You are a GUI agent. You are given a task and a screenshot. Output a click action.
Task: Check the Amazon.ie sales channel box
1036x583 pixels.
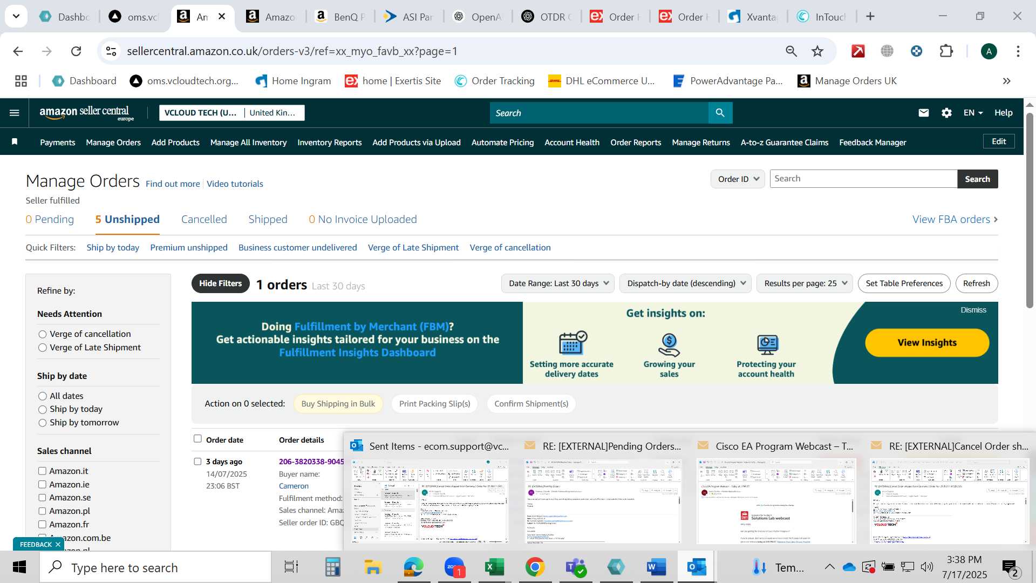pyautogui.click(x=42, y=485)
